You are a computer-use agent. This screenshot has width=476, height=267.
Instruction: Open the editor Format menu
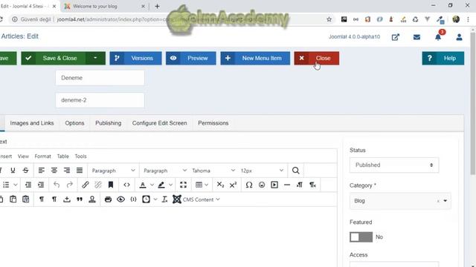43,156
